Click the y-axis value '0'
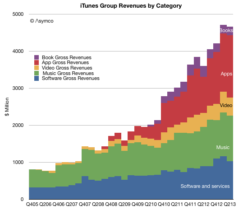 pos(22,199)
